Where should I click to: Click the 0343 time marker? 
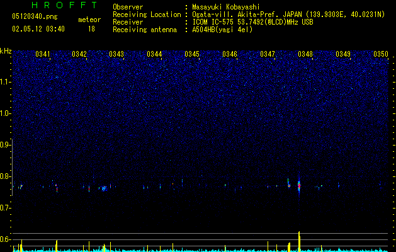point(116,54)
